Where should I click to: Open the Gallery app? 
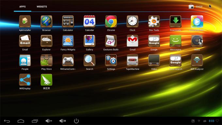click(x=89, y=41)
